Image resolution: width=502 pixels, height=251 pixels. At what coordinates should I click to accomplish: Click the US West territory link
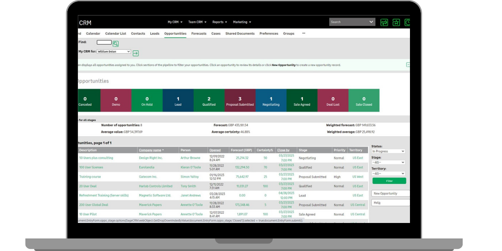(358, 177)
